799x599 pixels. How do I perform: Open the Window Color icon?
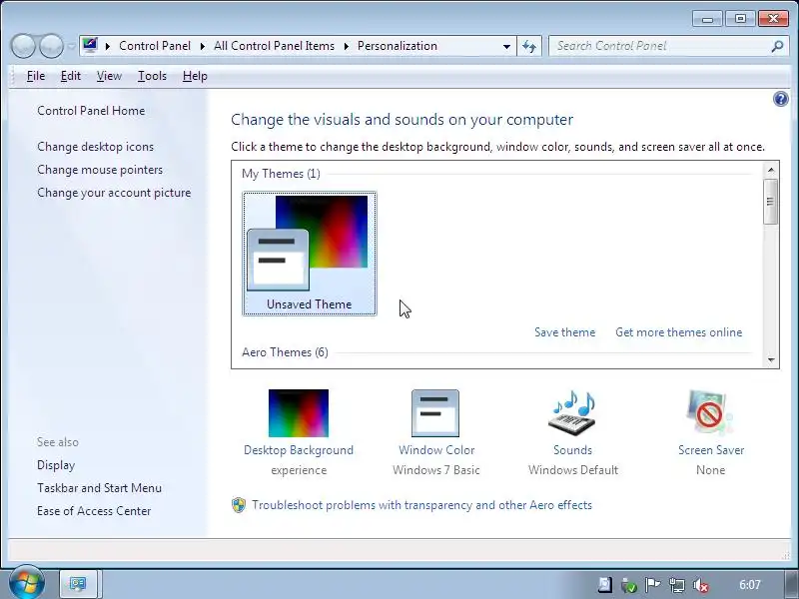pos(435,413)
